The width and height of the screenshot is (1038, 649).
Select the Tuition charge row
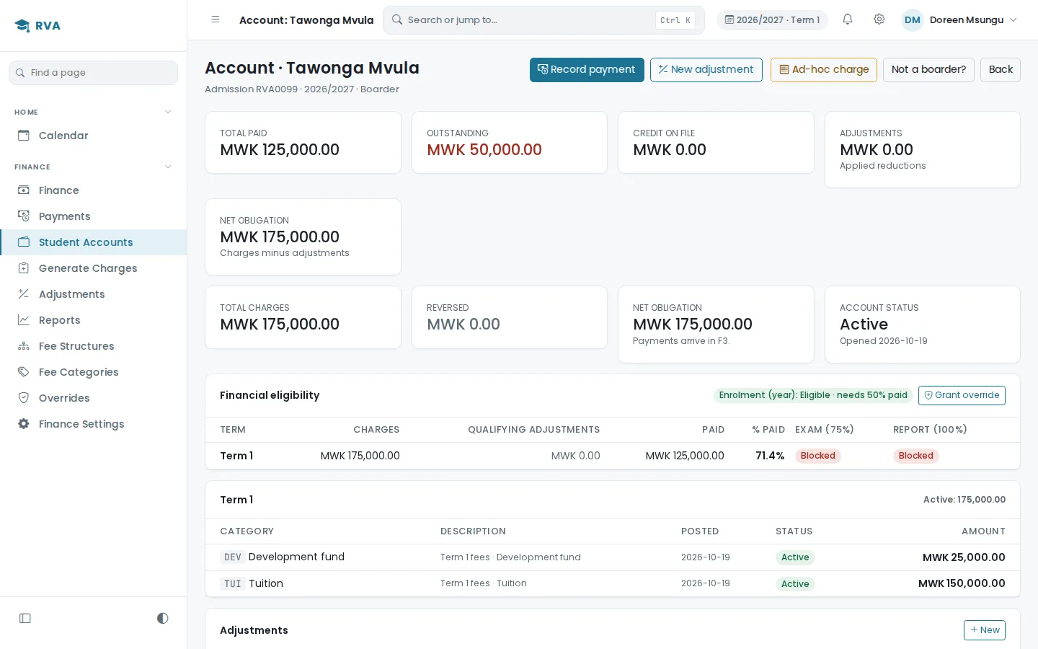pos(613,584)
